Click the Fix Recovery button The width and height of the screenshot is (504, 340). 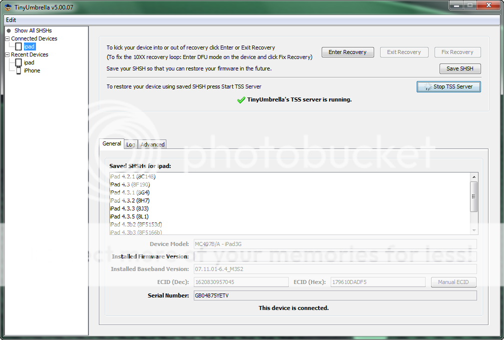(458, 52)
